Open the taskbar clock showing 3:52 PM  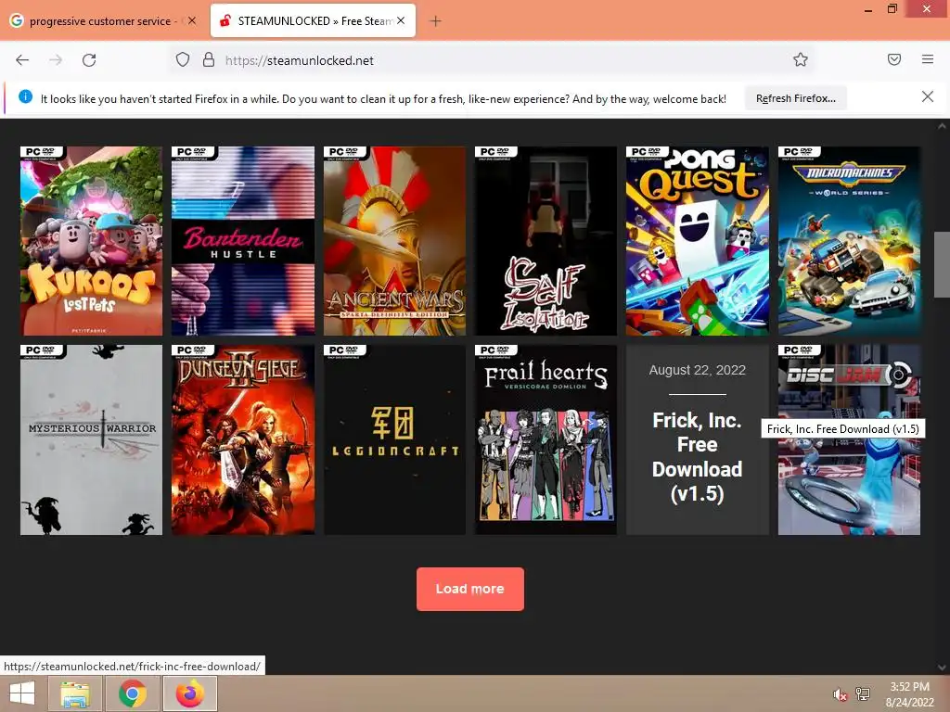click(x=909, y=693)
